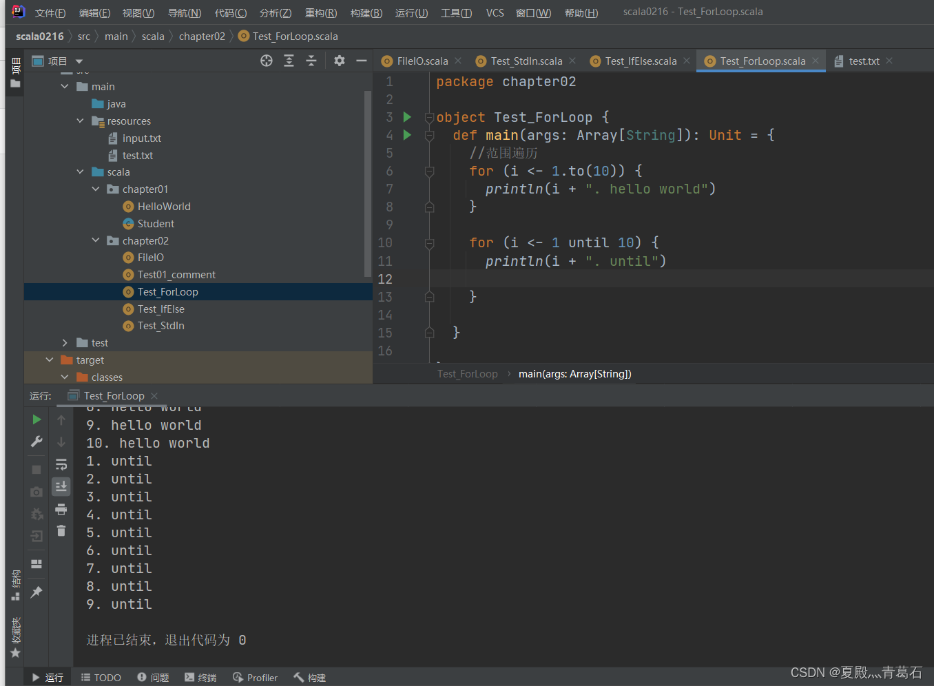Close the Test_StdIn.scala tab
This screenshot has height=686, width=934.
click(x=572, y=61)
